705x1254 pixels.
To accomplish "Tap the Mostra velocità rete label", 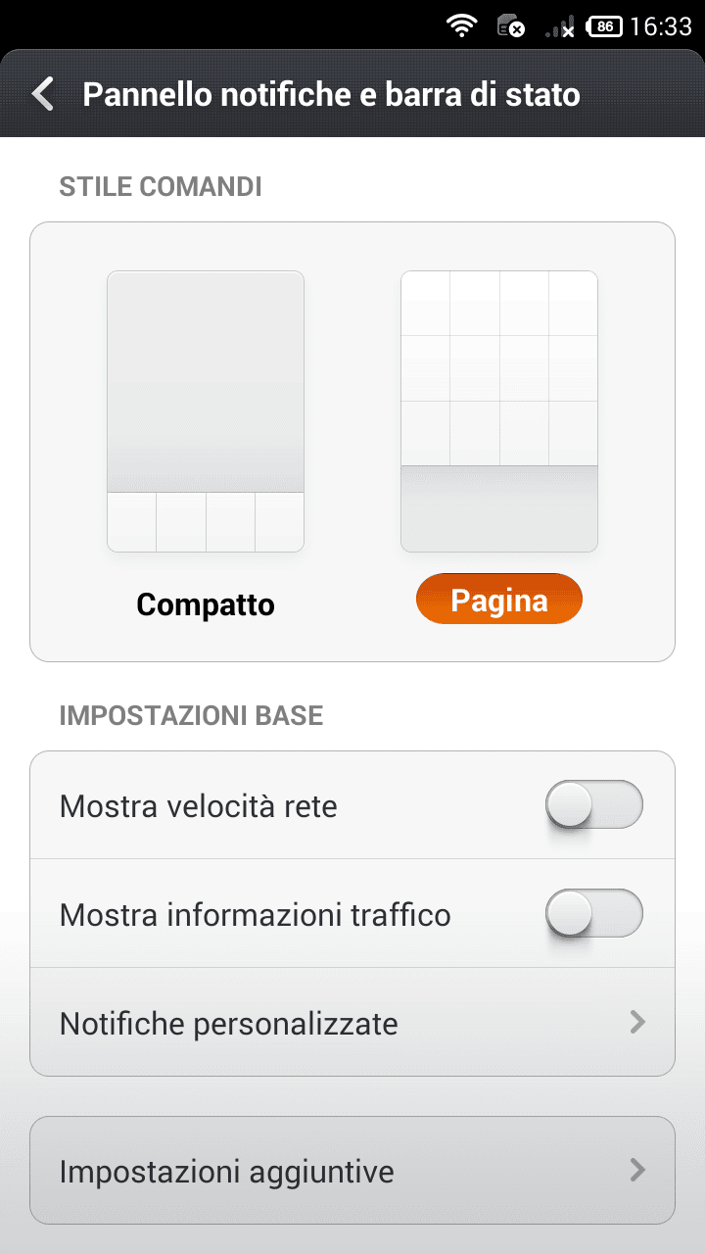I will coord(199,806).
